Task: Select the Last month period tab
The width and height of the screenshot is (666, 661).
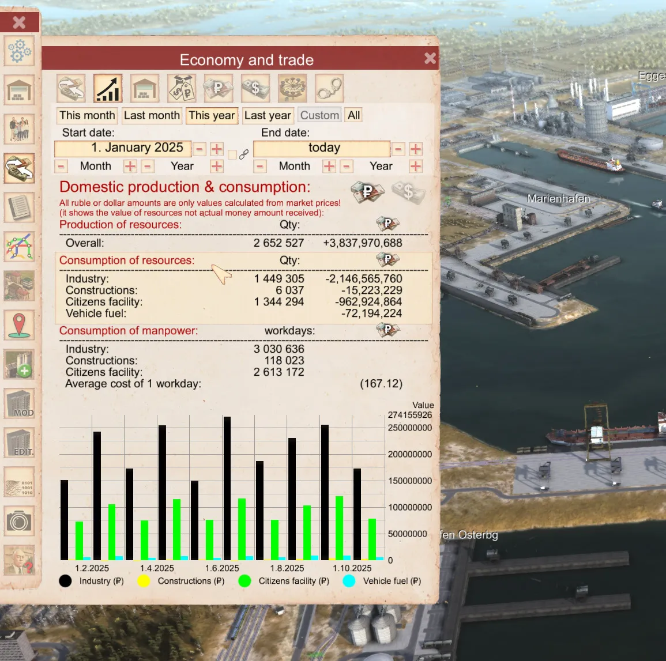Action: click(x=152, y=115)
